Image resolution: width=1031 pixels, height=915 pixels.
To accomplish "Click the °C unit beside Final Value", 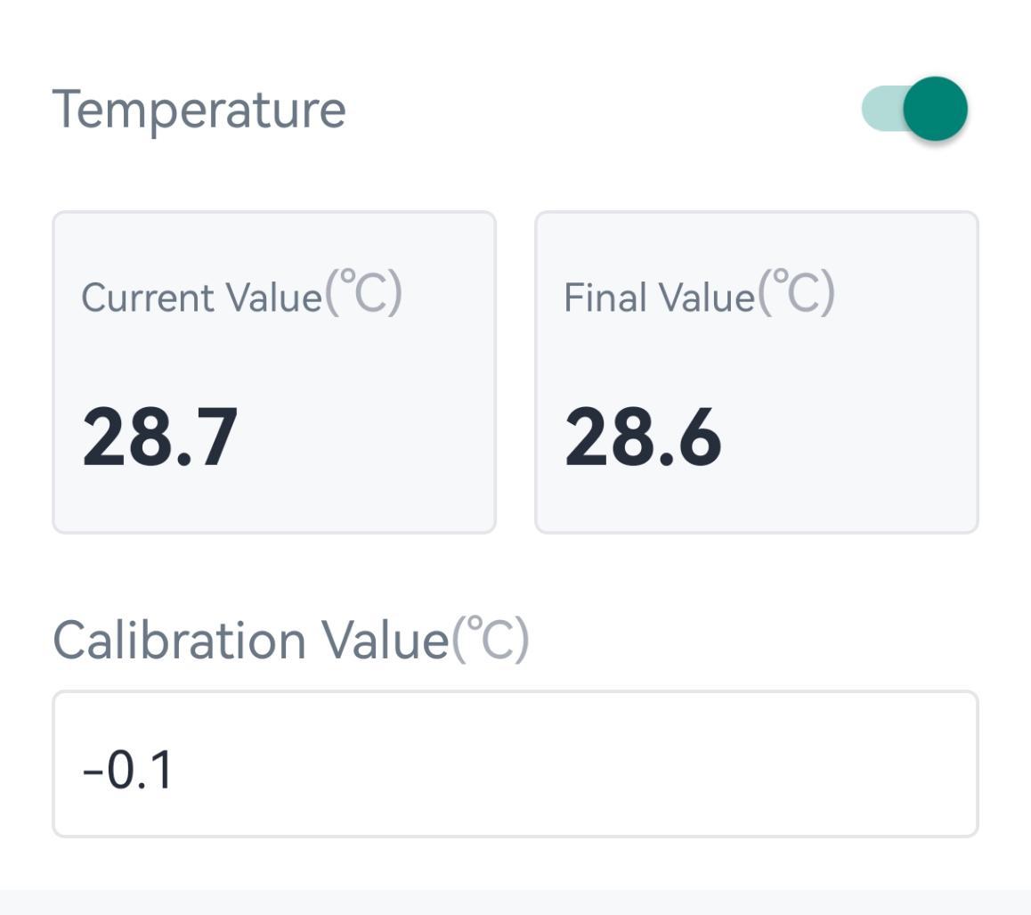I will [797, 293].
